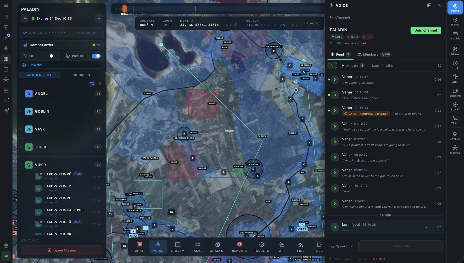Click the Merge tool
Screen dimensions: 464x263
click(455, 150)
